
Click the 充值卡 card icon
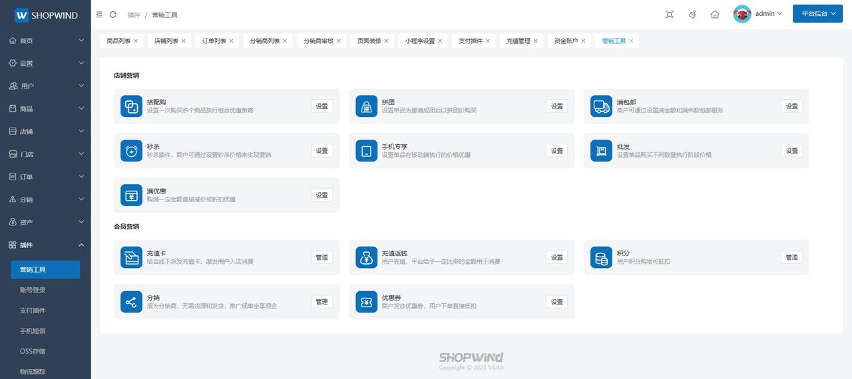(131, 257)
